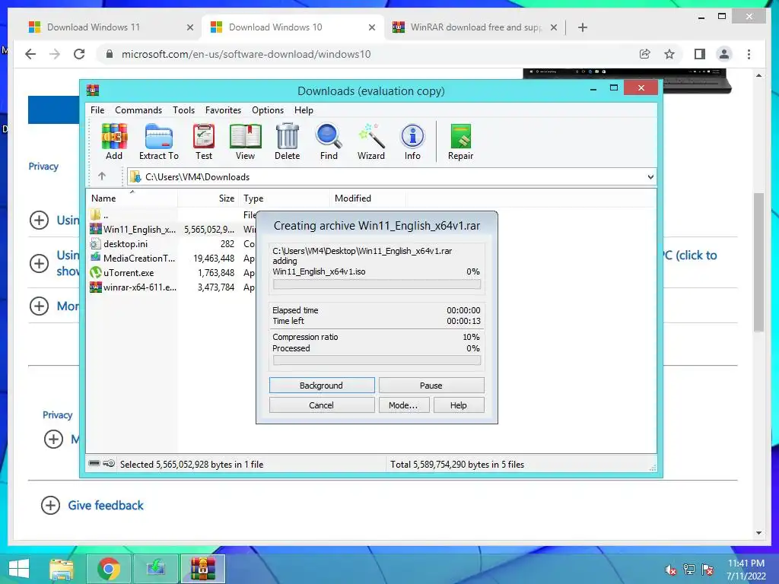Open the Help menu in WinRAR
The height and width of the screenshot is (584, 779).
[304, 109]
